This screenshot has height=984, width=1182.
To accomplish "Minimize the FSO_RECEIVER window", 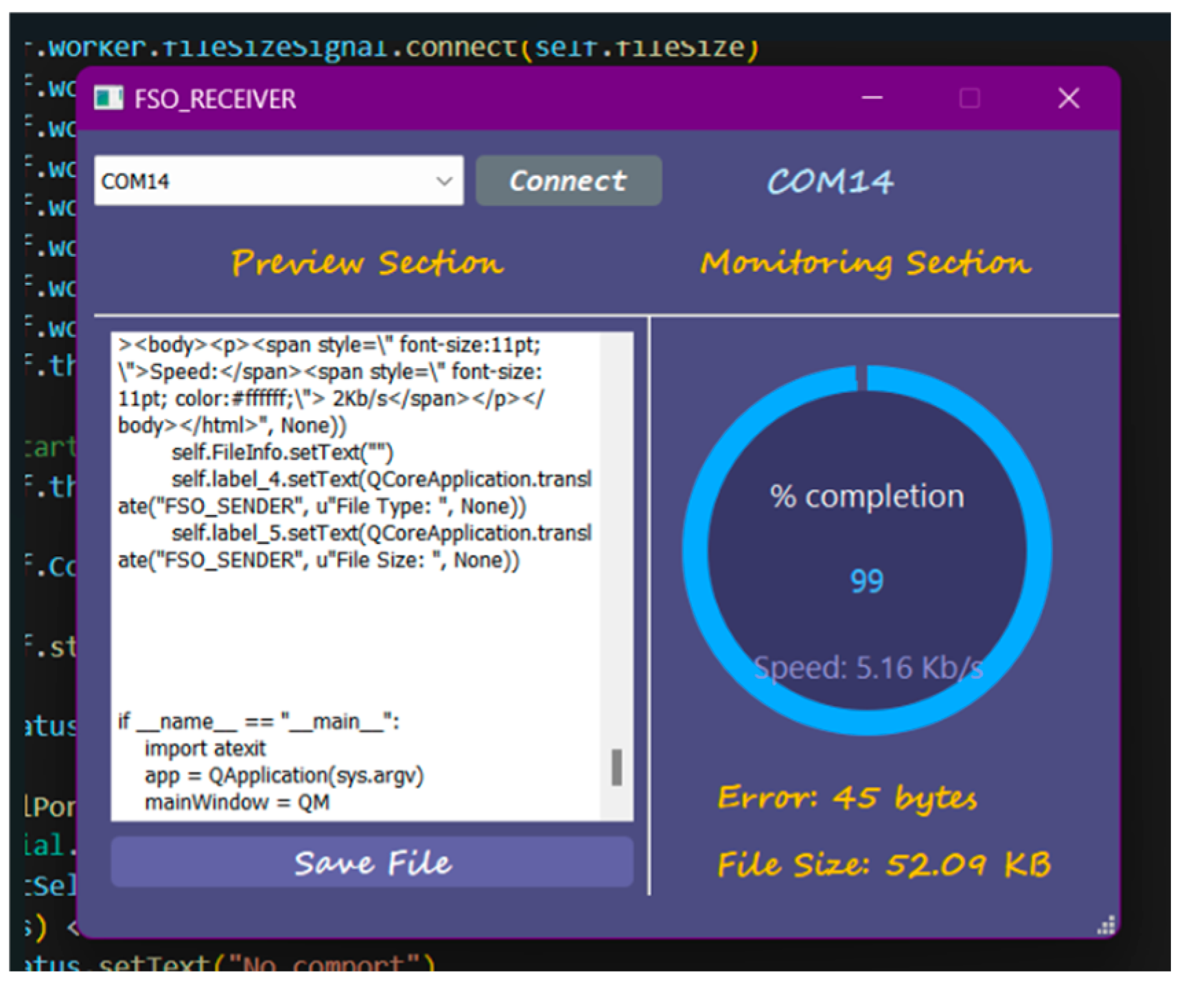I will point(872,98).
